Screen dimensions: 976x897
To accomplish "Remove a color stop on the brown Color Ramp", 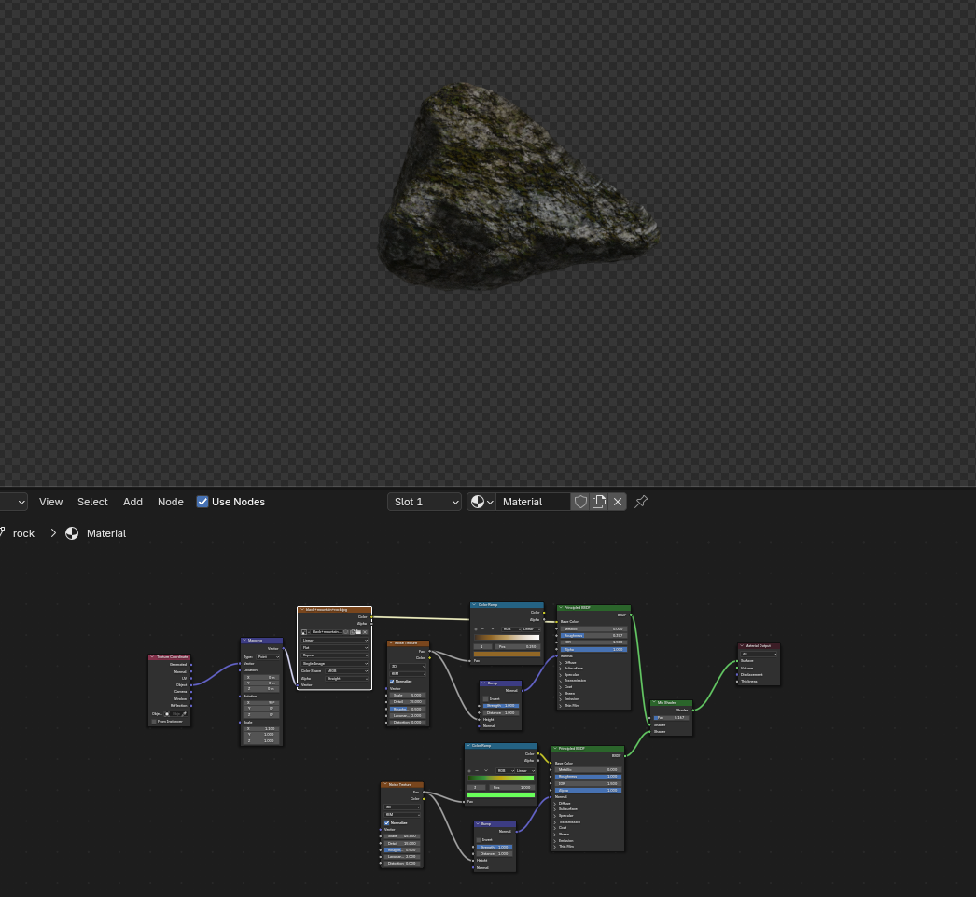I will pos(482,628).
